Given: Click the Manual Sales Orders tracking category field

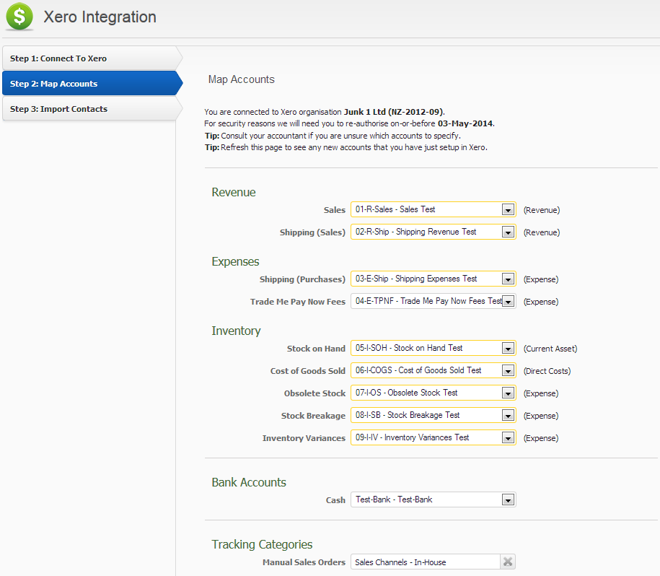Looking at the screenshot, I should [426, 562].
